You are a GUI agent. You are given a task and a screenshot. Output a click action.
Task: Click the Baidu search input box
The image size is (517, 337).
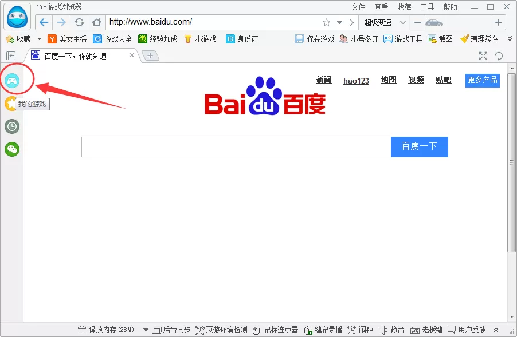[x=236, y=147]
